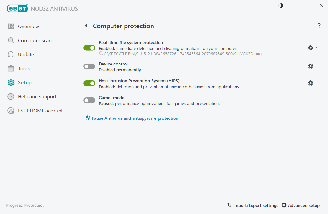Screen dimensions: 328x214
Task: Click the Overview dashboard icon
Action: (11, 27)
